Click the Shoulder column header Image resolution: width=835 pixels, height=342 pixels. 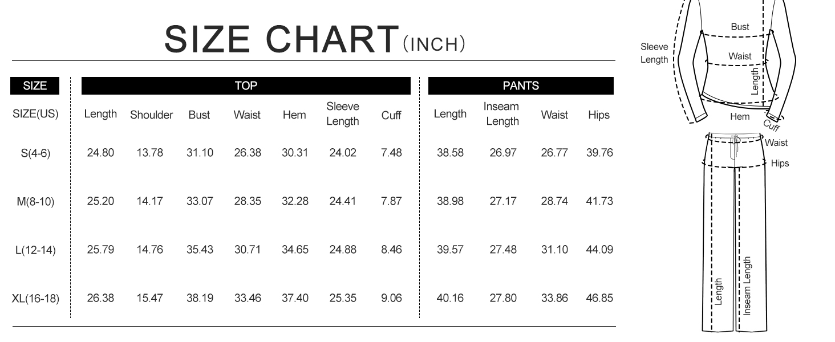coord(151,115)
